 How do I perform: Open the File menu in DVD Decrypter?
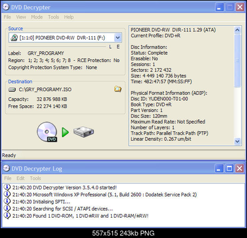coord(7,17)
